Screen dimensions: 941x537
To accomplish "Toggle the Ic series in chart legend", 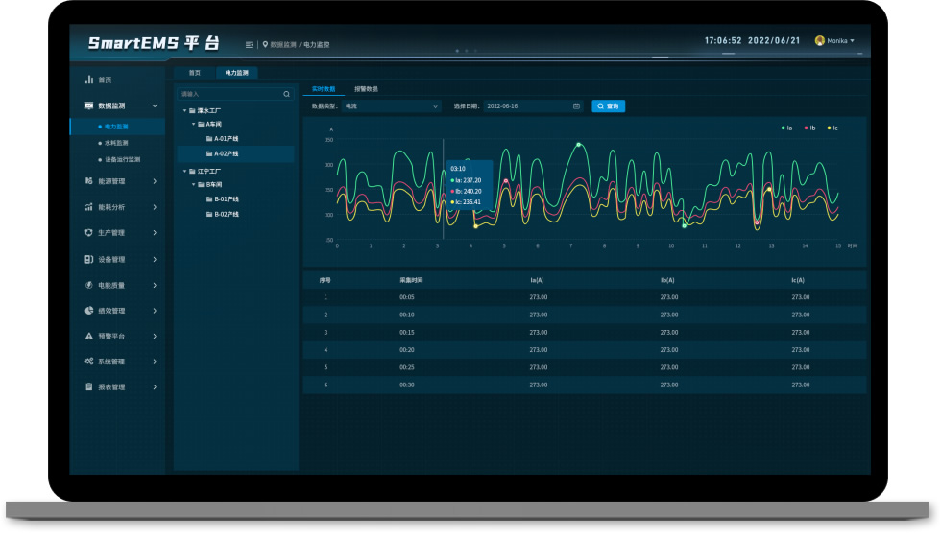I will click(x=832, y=128).
